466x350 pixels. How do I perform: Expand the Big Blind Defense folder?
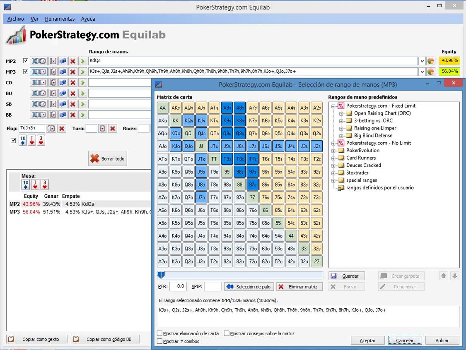tap(341, 136)
